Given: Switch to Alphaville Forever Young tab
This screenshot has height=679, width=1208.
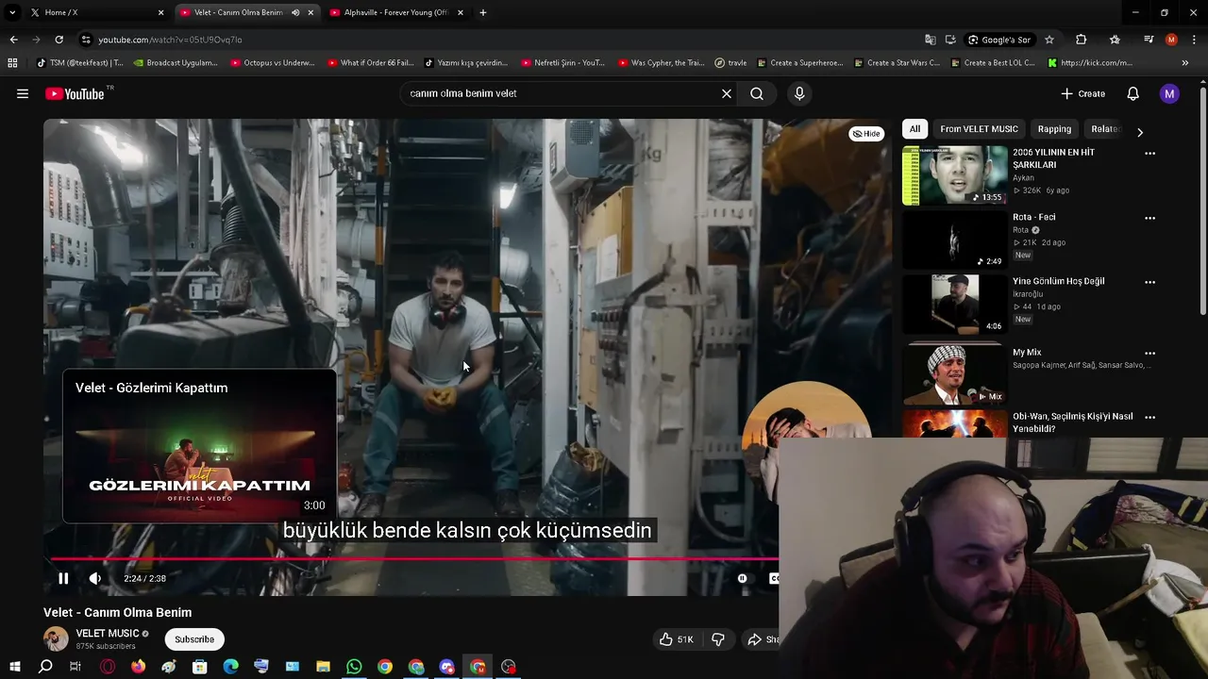Looking at the screenshot, I should click(396, 12).
